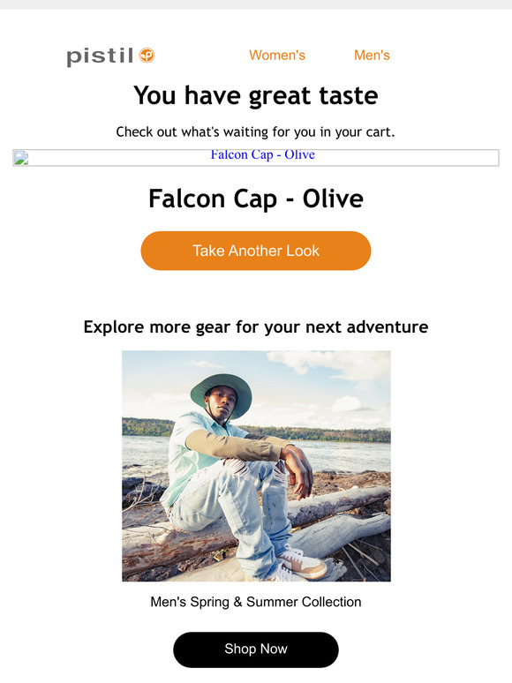This screenshot has height=683, width=512.
Task: Click the Explore more gear heading
Action: point(256,327)
